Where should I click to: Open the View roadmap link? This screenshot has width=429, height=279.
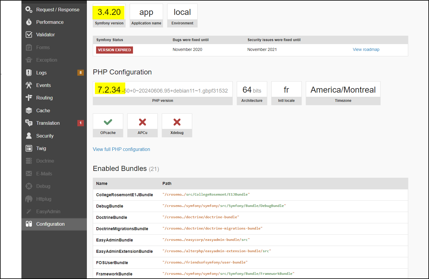tap(366, 49)
